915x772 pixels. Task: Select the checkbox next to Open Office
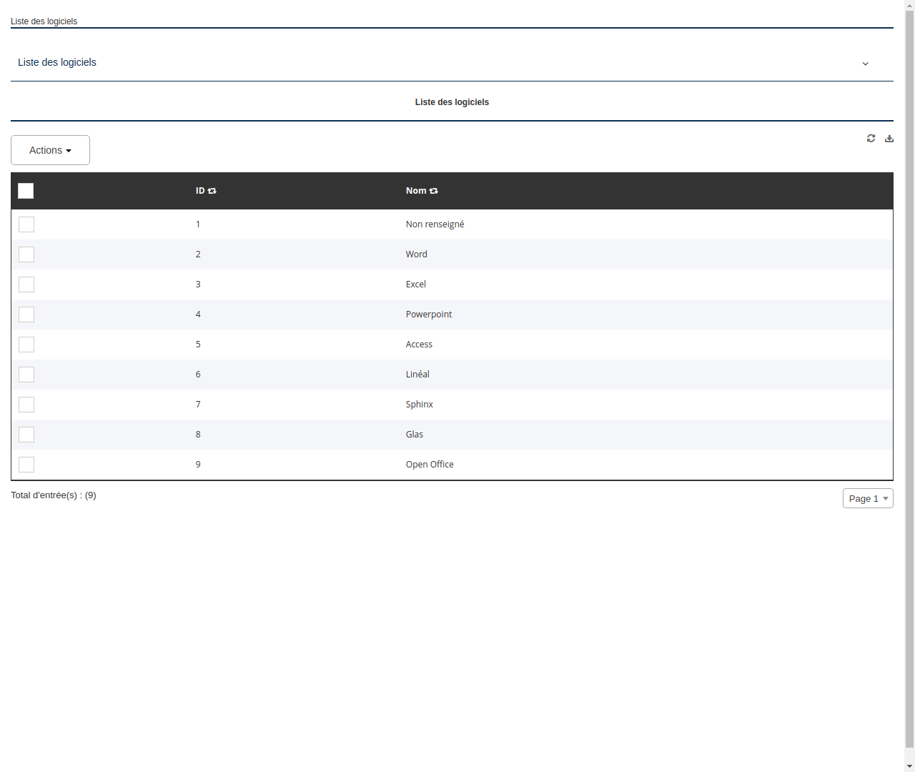point(26,465)
